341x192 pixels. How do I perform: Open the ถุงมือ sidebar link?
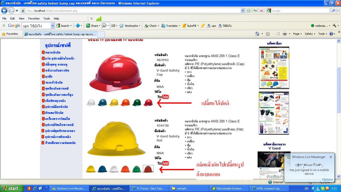49,76
